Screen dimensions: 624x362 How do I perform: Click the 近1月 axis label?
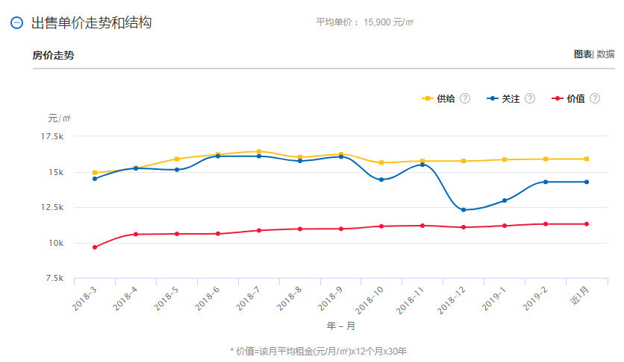tap(579, 296)
